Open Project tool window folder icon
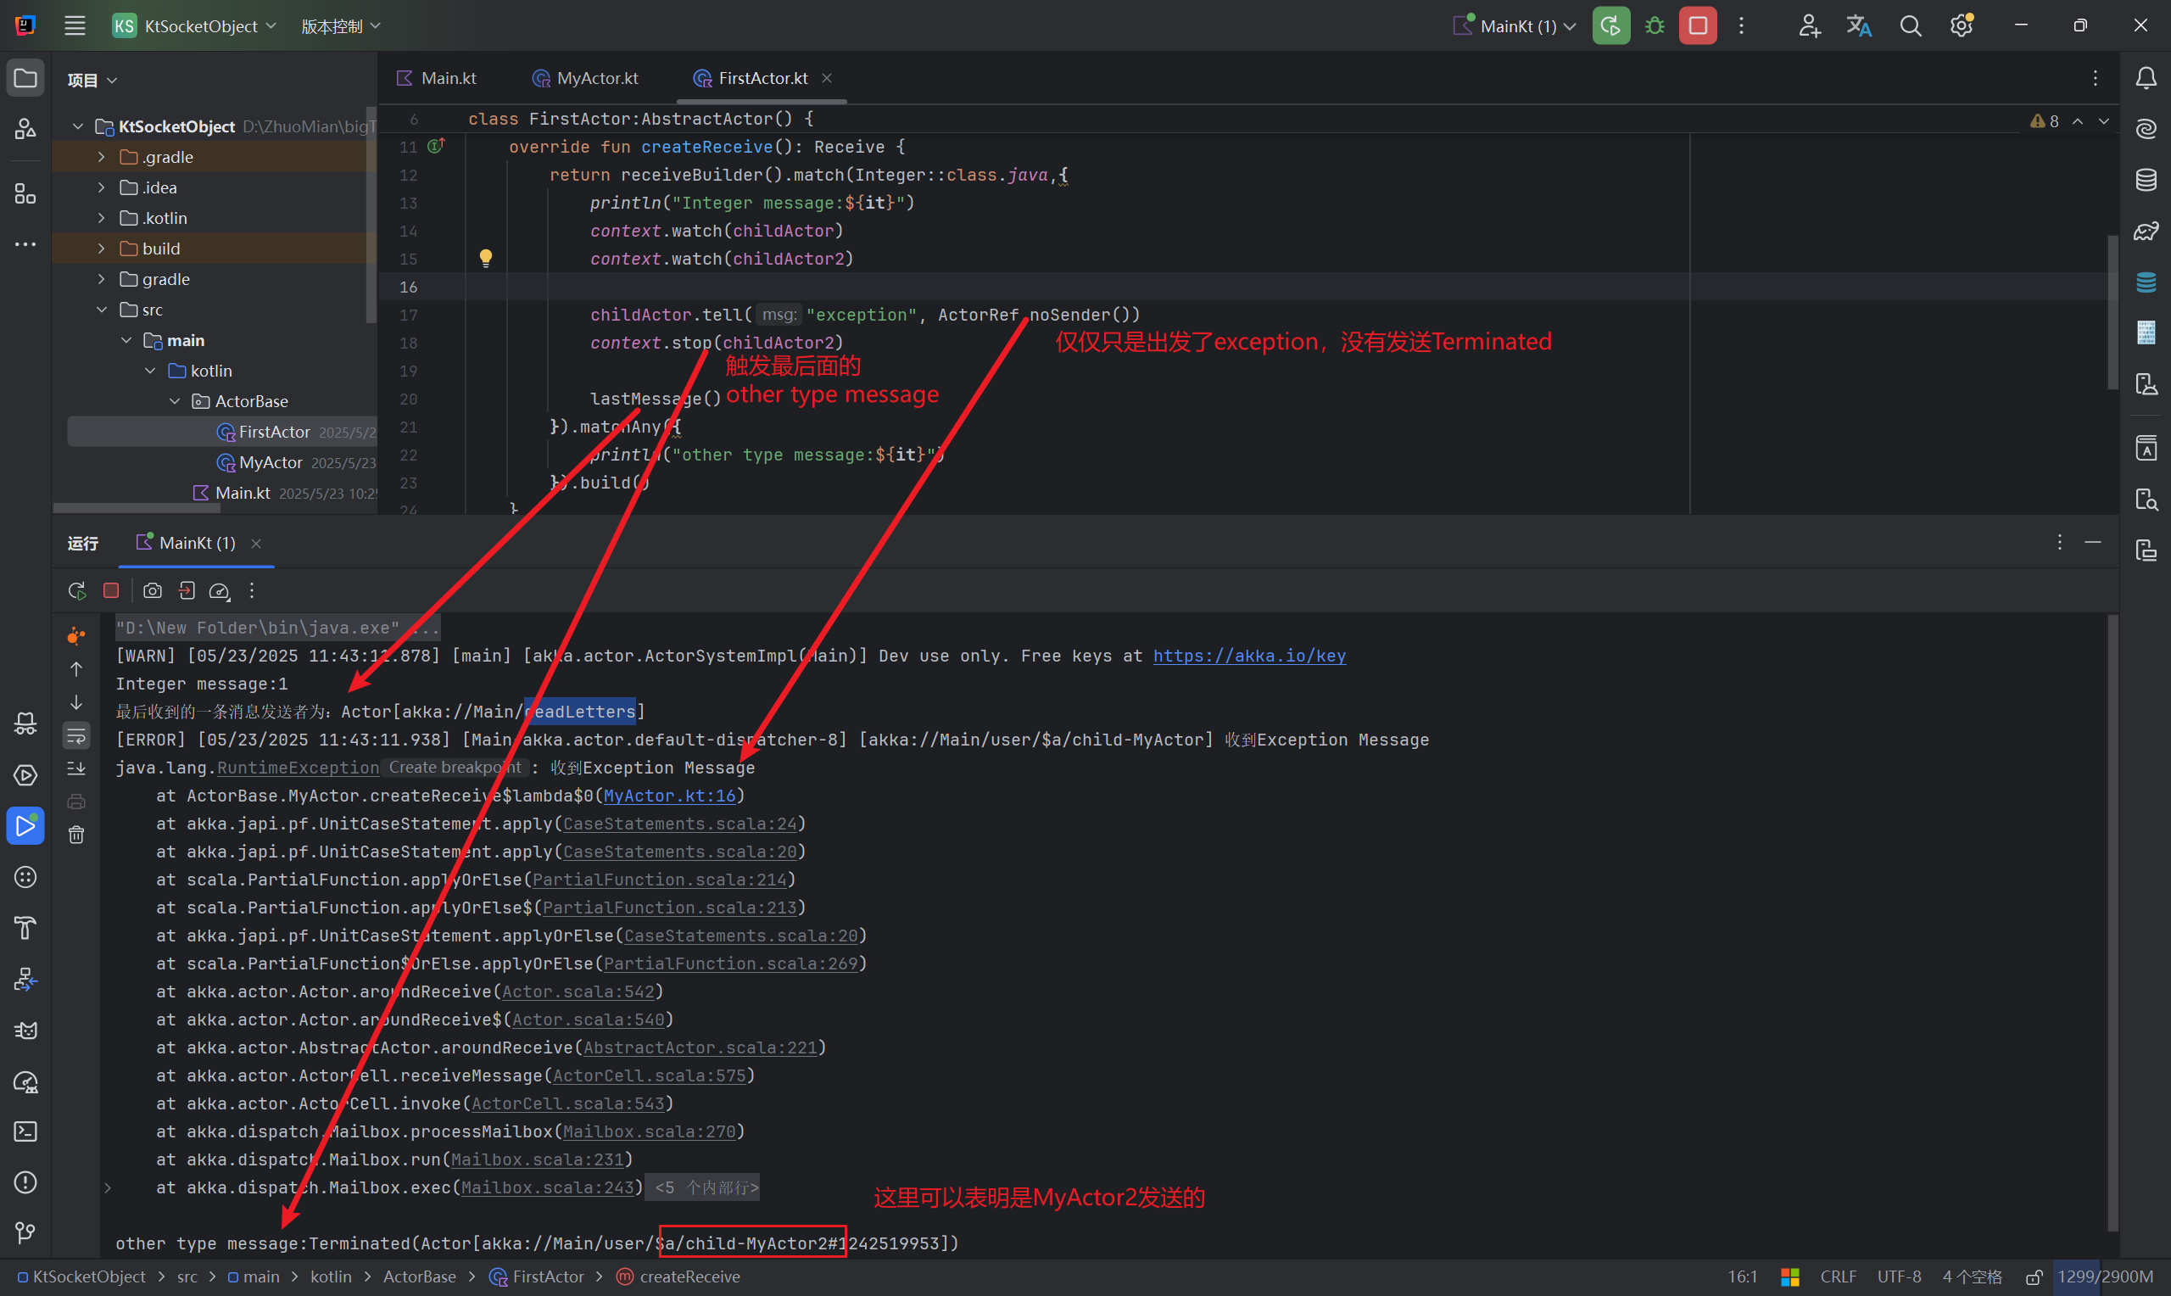 [25, 79]
